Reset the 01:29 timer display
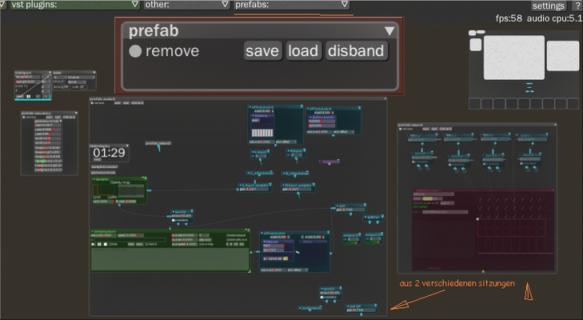 click(x=97, y=159)
